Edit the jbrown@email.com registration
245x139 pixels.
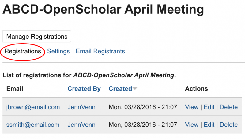coord(209,107)
